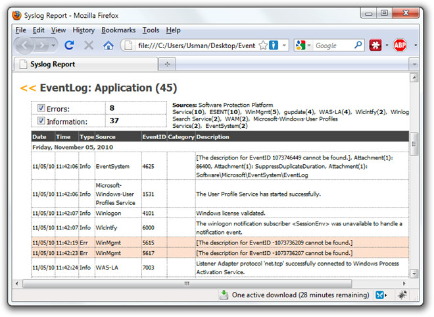Click the Adblock Plus ABP icon
Viewport: 434px width, 317px height.
point(400,45)
